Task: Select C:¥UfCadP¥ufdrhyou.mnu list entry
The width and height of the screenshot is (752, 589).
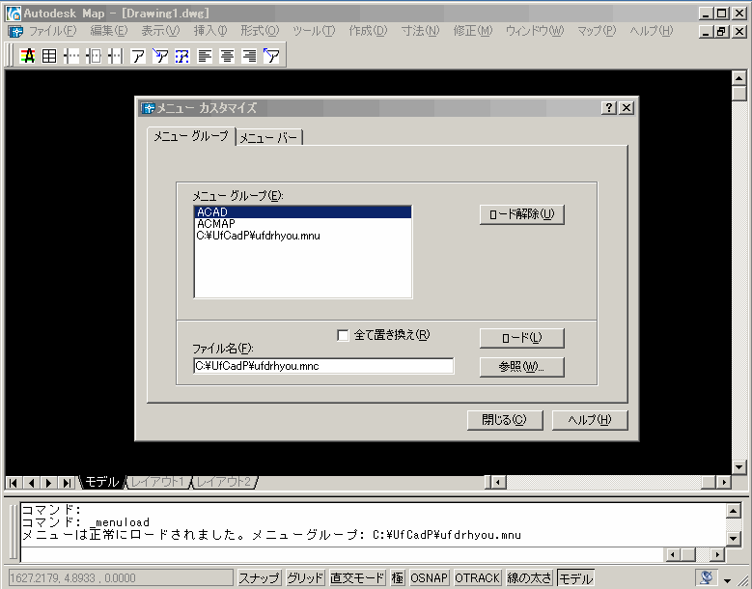Action: click(x=303, y=236)
